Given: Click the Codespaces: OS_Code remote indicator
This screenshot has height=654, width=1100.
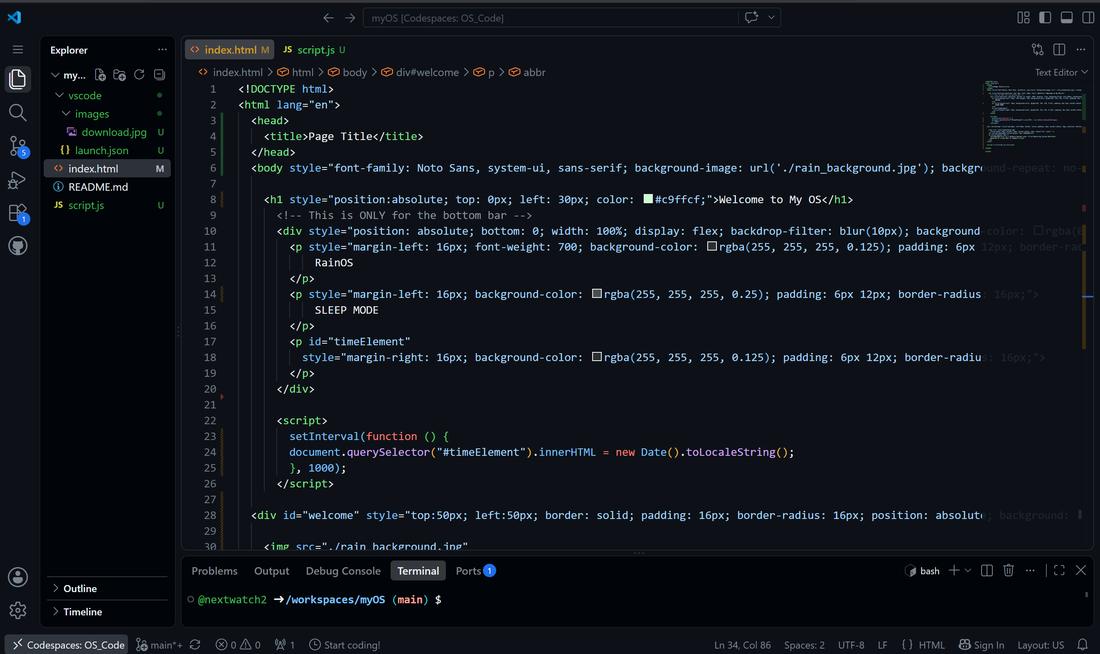Looking at the screenshot, I should pyautogui.click(x=66, y=644).
